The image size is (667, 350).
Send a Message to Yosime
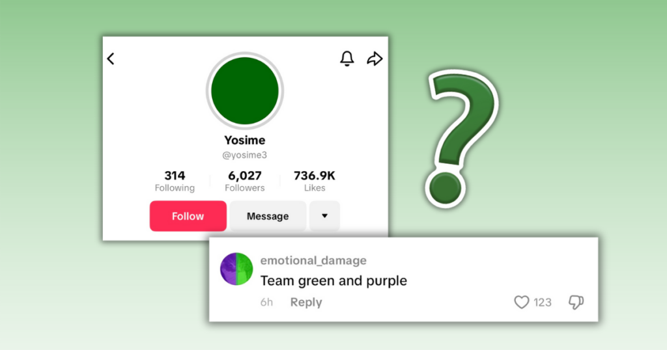click(268, 216)
